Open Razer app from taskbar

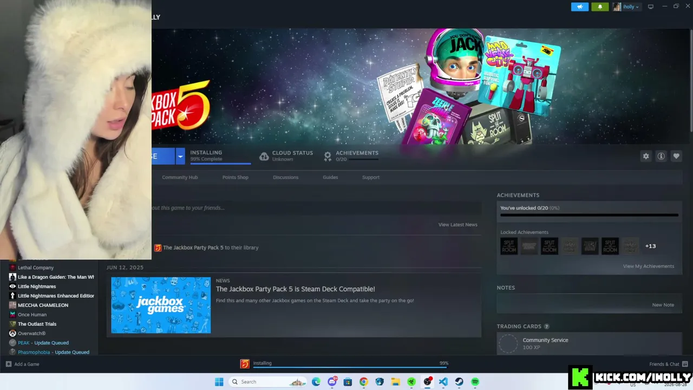click(411, 382)
